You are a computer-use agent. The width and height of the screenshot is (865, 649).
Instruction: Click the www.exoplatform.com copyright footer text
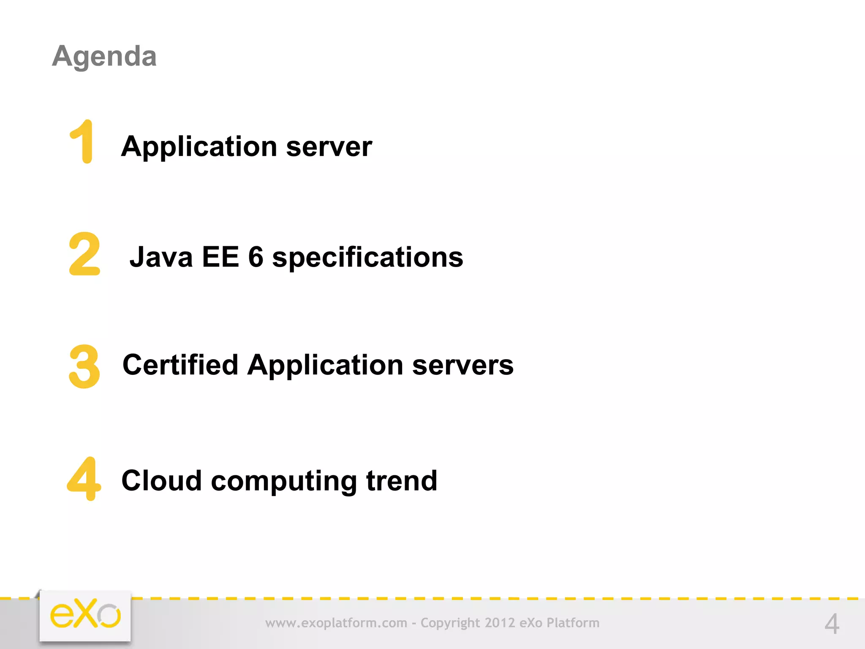(432, 623)
